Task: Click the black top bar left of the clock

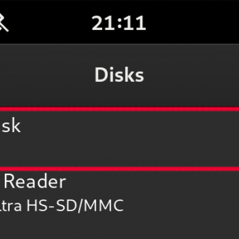Action: (50, 22)
